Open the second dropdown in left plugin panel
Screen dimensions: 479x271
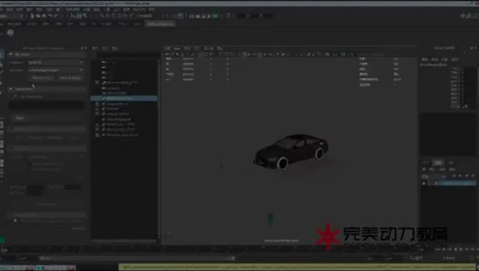coord(56,70)
